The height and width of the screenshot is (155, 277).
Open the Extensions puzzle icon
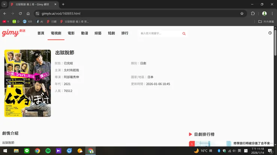[x=253, y=13]
